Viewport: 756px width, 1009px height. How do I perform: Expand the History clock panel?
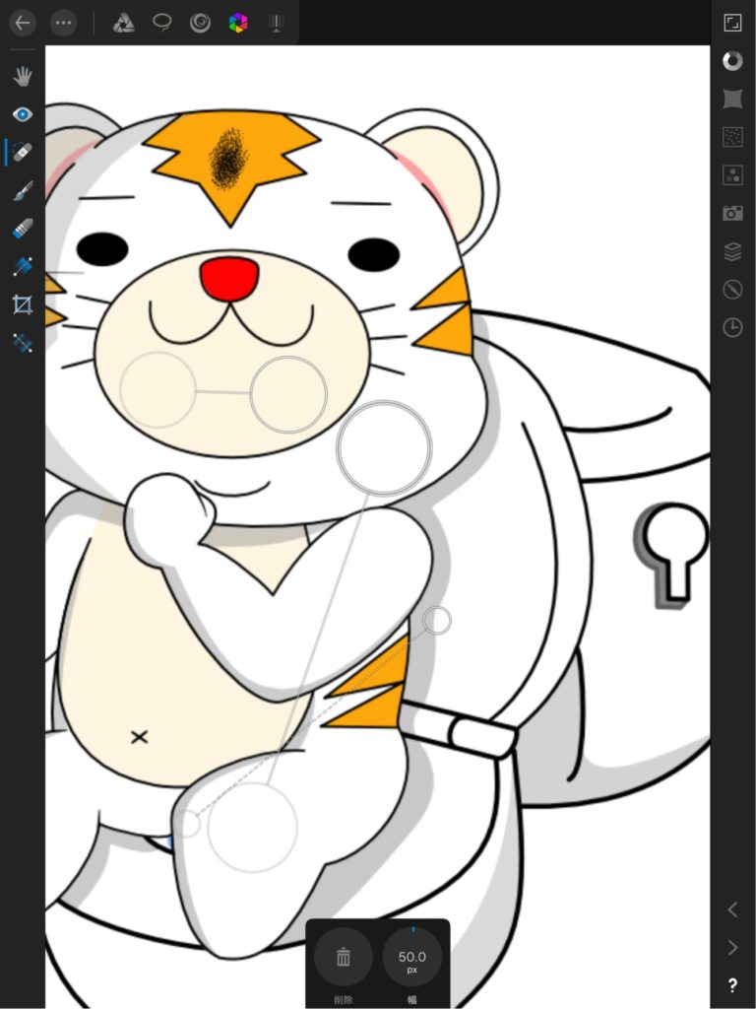732,328
